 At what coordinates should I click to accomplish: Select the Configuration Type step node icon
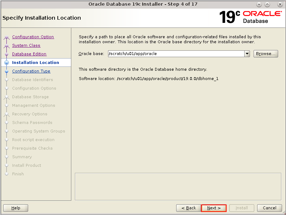(7, 71)
